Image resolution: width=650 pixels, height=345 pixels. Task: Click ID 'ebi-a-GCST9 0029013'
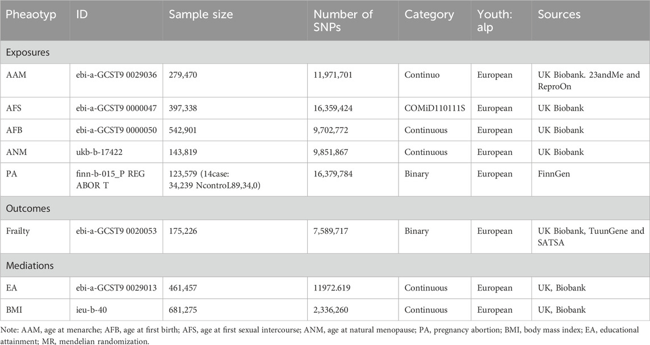116,288
